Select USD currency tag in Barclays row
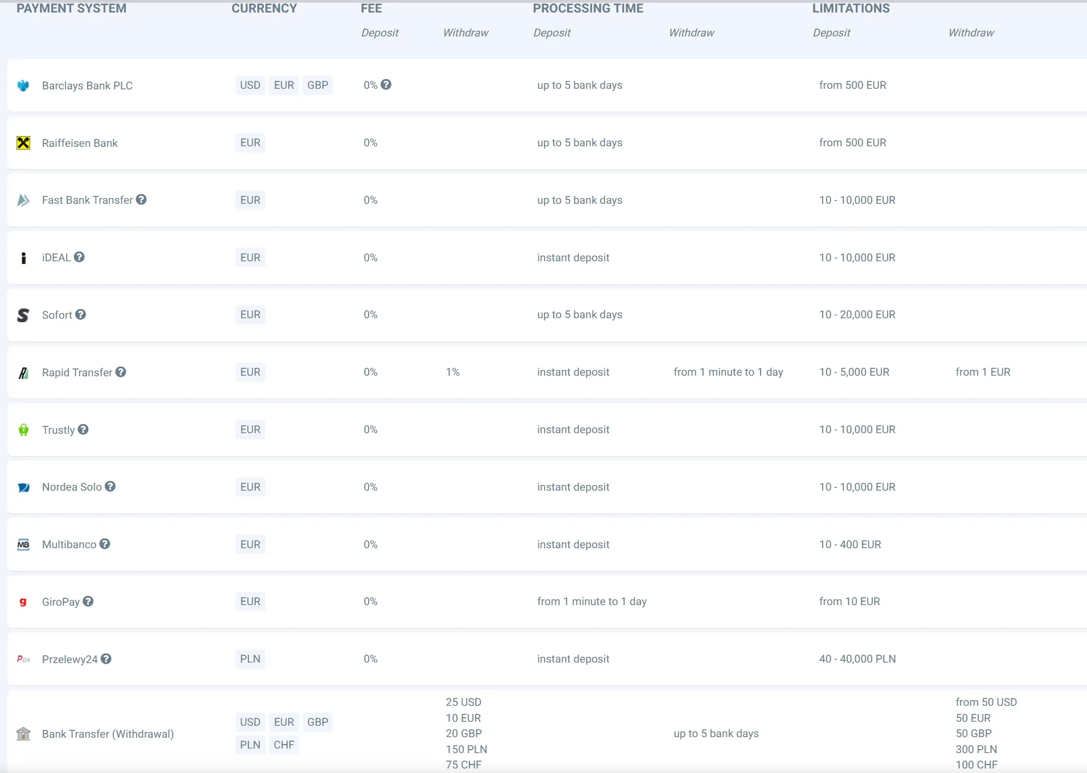The height and width of the screenshot is (773, 1087). pos(250,85)
